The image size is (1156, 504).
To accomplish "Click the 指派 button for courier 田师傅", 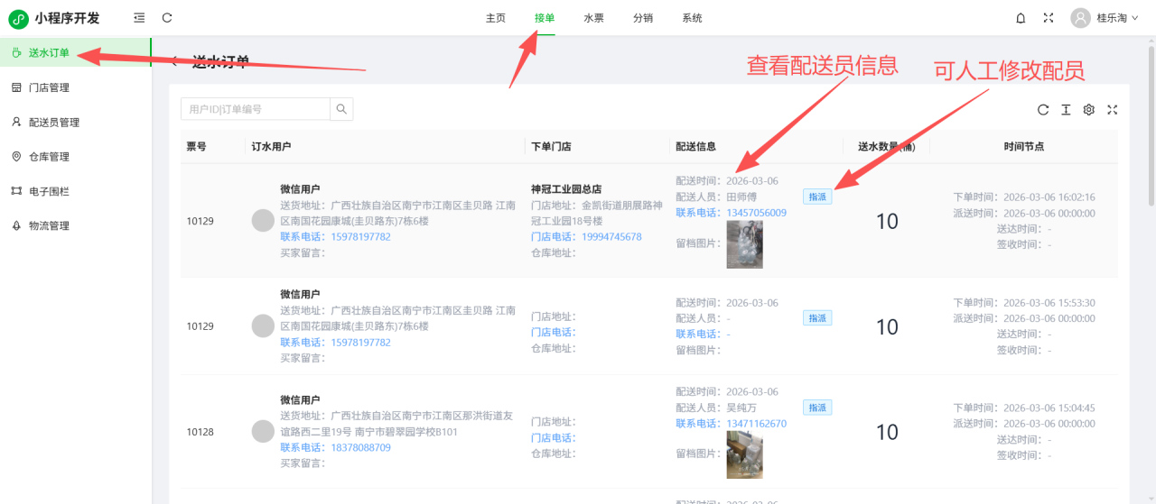I will pyautogui.click(x=817, y=197).
